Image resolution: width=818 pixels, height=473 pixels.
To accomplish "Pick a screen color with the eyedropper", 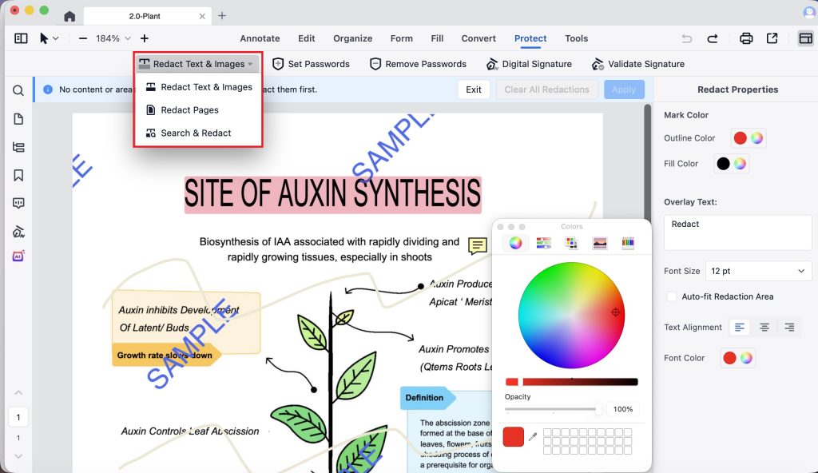I will (x=533, y=437).
